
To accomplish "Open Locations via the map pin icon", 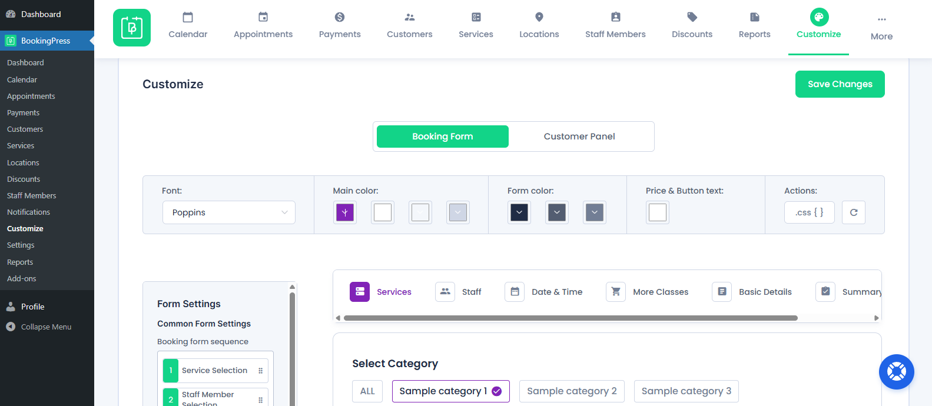I will [539, 18].
